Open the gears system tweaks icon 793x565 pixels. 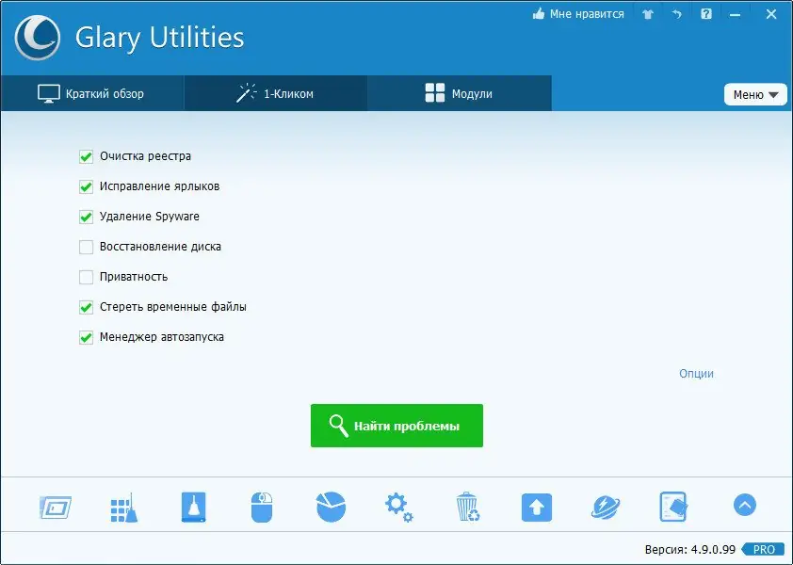pyautogui.click(x=398, y=506)
